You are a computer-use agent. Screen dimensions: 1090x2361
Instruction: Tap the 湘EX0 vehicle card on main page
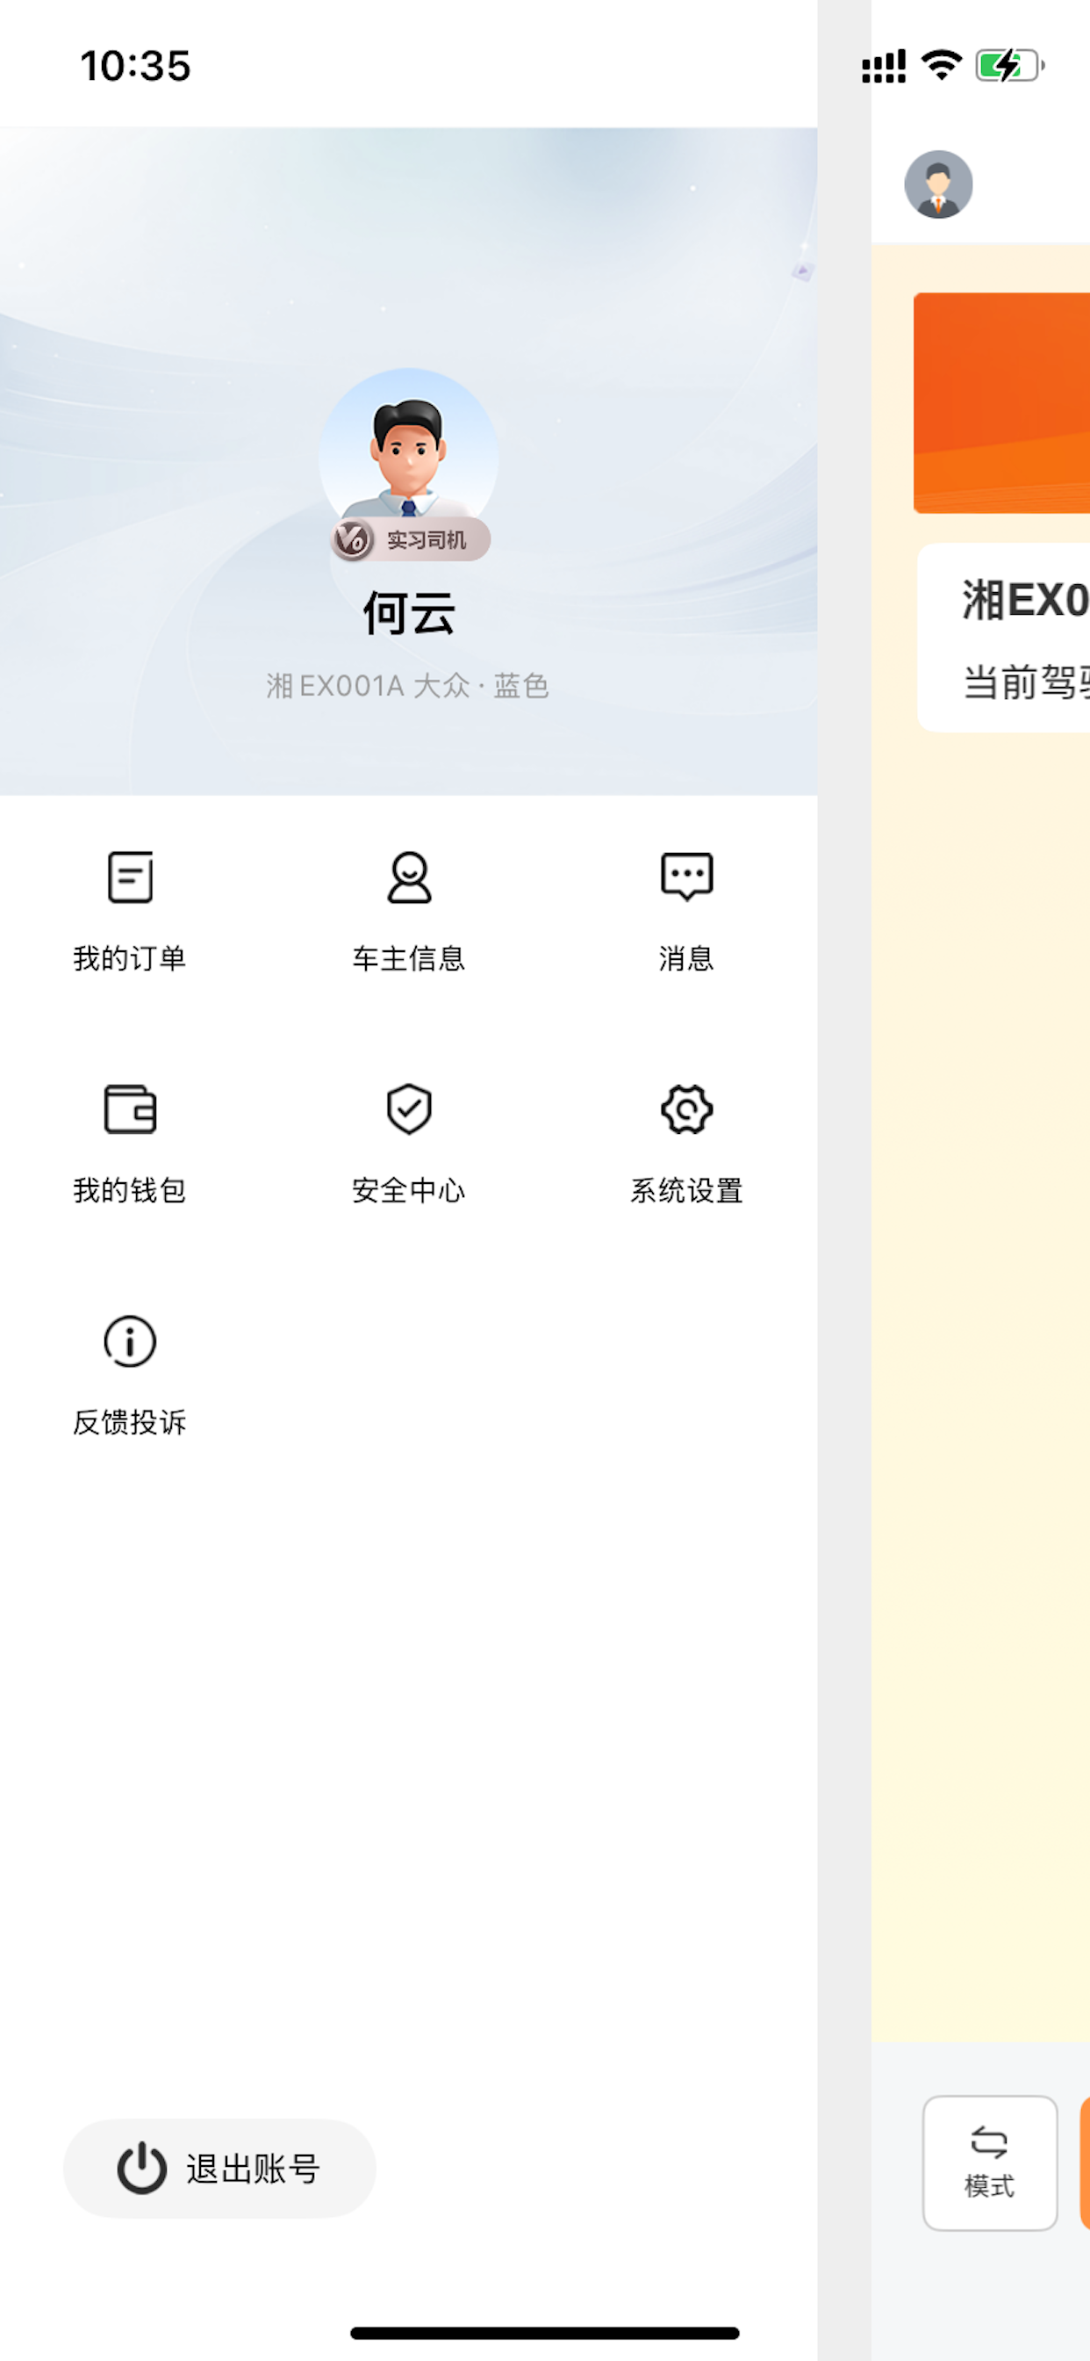tap(1003, 638)
